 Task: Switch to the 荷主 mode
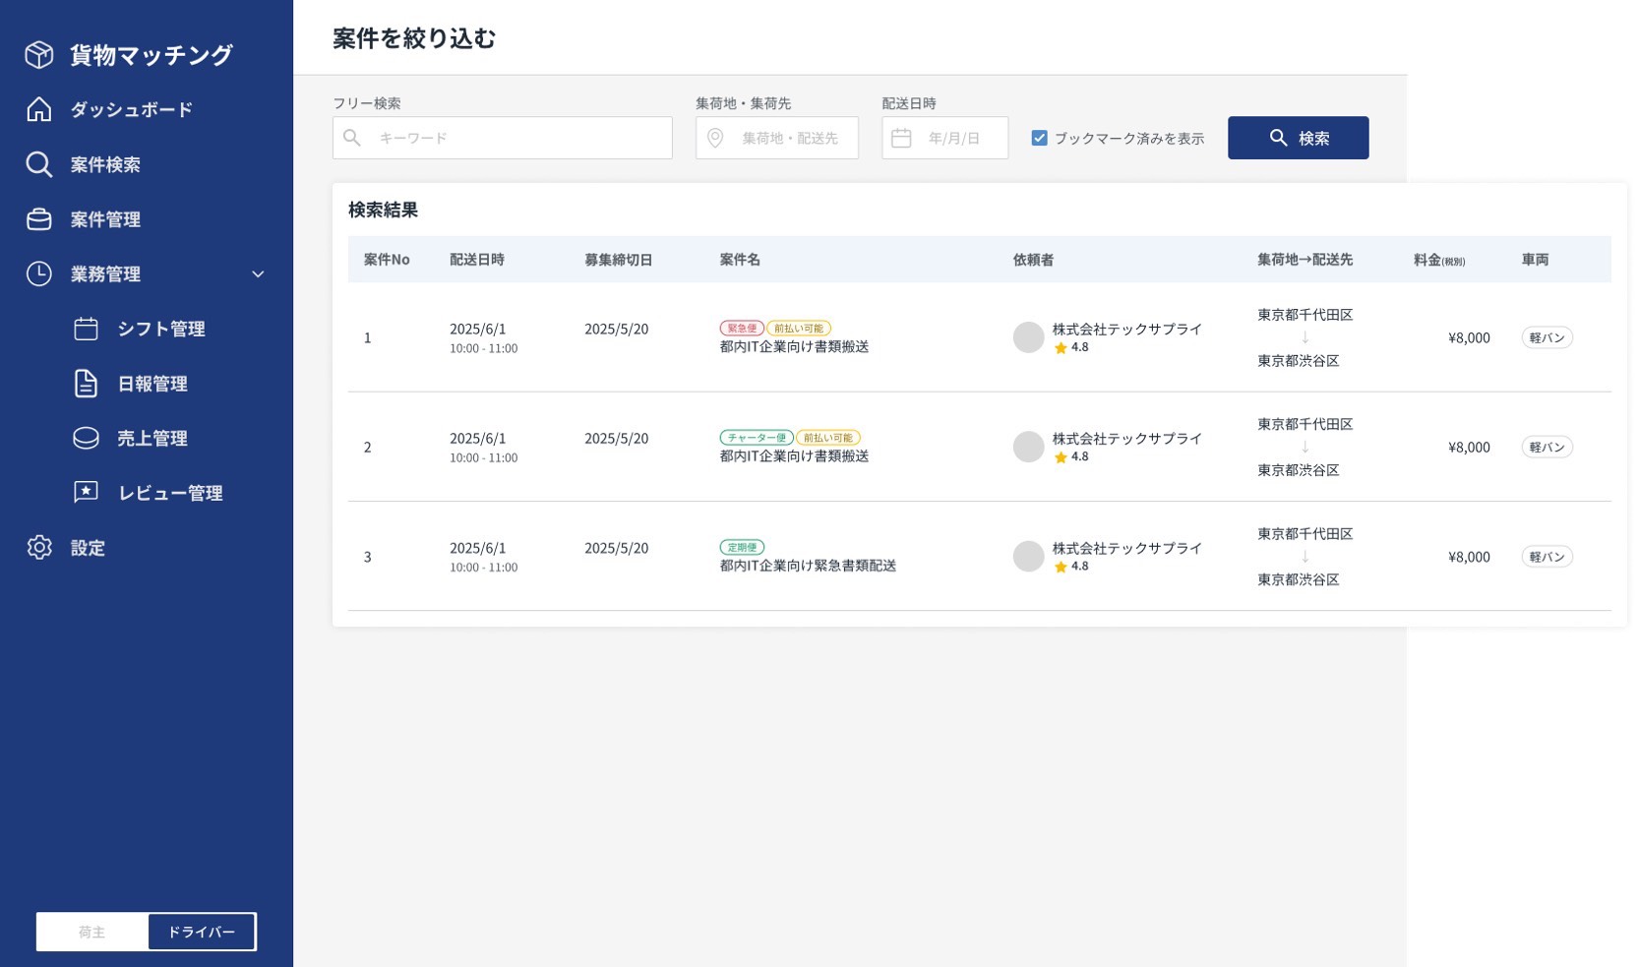point(91,932)
